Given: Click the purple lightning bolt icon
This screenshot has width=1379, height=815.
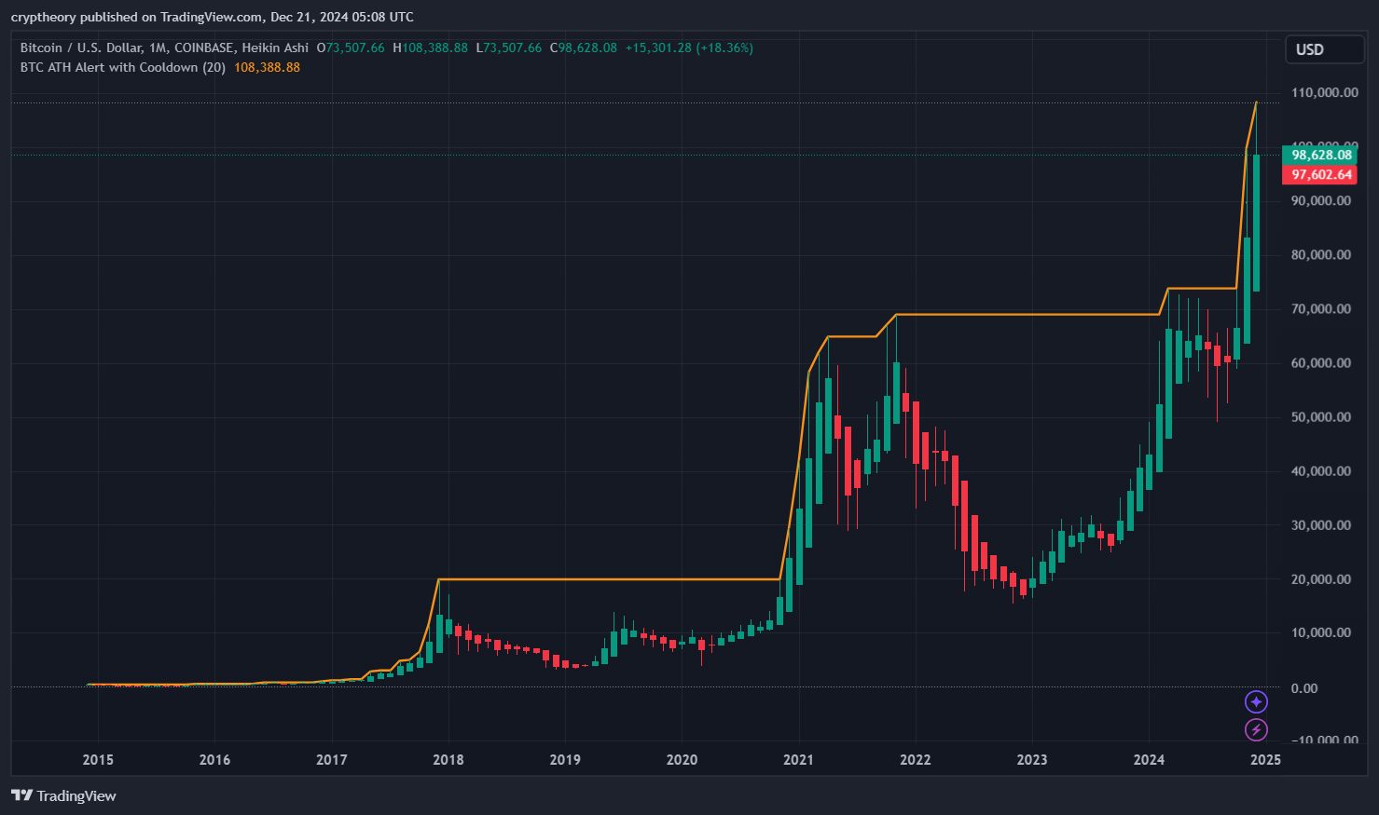Looking at the screenshot, I should click(x=1256, y=729).
